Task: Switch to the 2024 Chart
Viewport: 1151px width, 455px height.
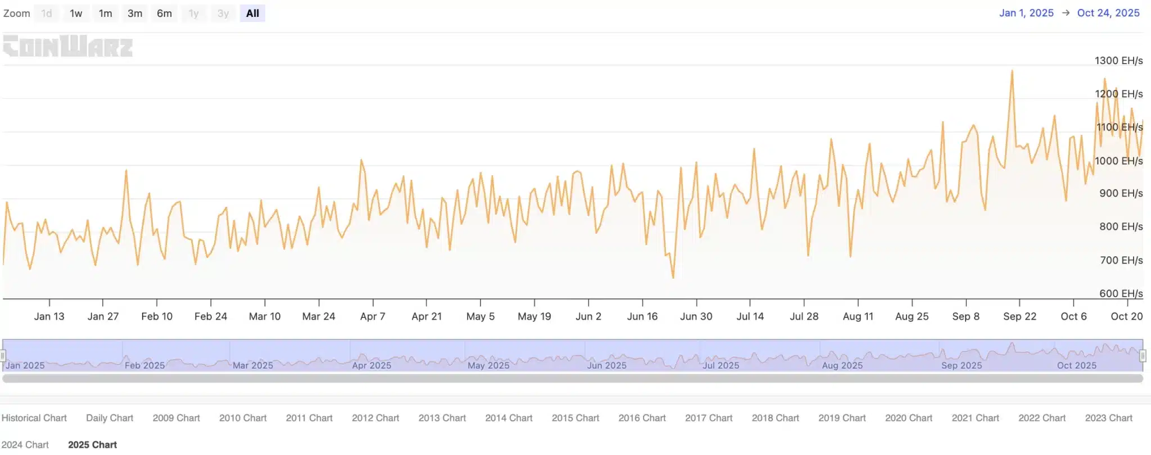Action: pyautogui.click(x=25, y=444)
